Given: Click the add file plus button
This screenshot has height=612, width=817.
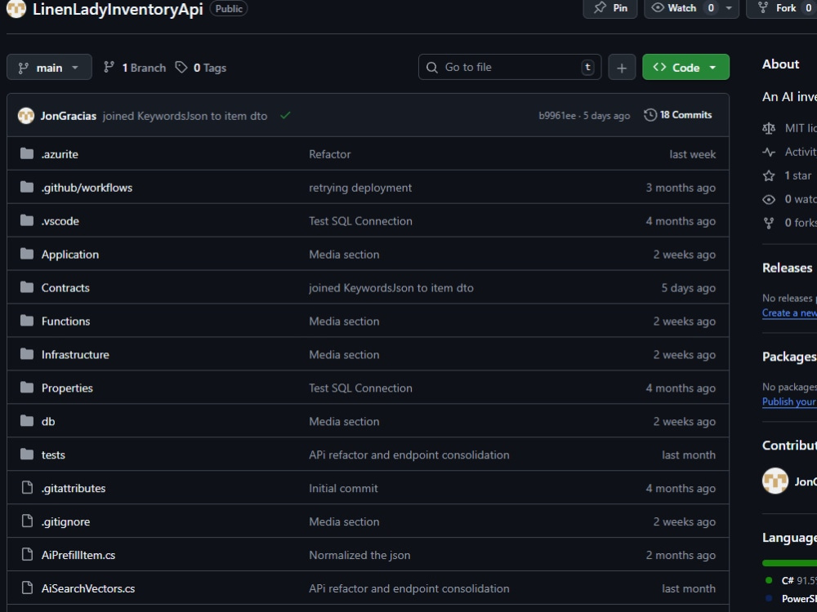Looking at the screenshot, I should 622,67.
